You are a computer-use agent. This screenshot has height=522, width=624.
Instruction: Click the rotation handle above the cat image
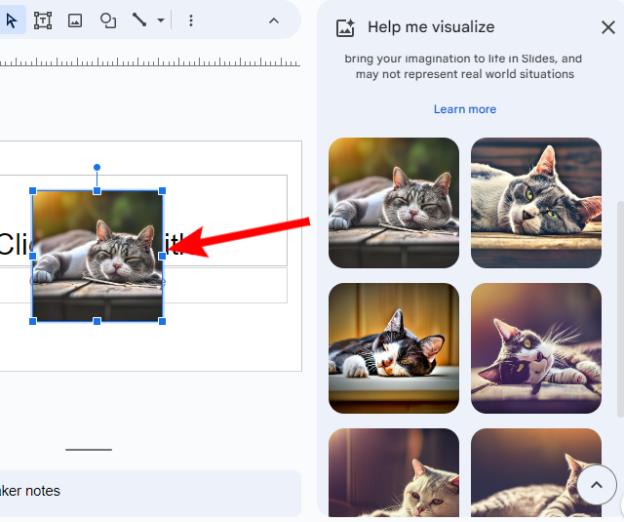pos(97,167)
